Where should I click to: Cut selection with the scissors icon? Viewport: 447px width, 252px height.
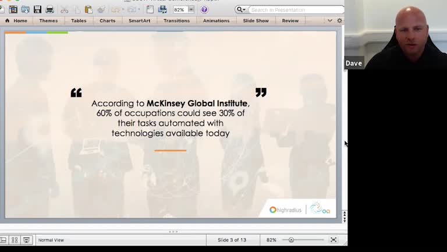(64, 10)
